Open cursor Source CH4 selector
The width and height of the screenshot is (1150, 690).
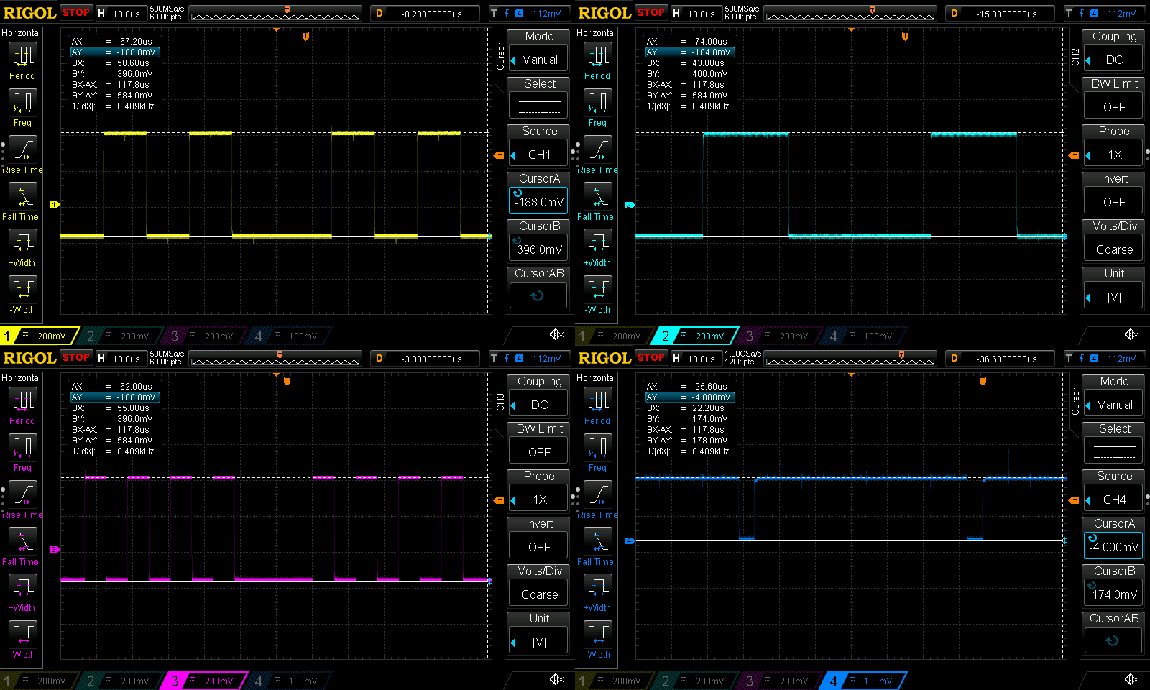1113,490
